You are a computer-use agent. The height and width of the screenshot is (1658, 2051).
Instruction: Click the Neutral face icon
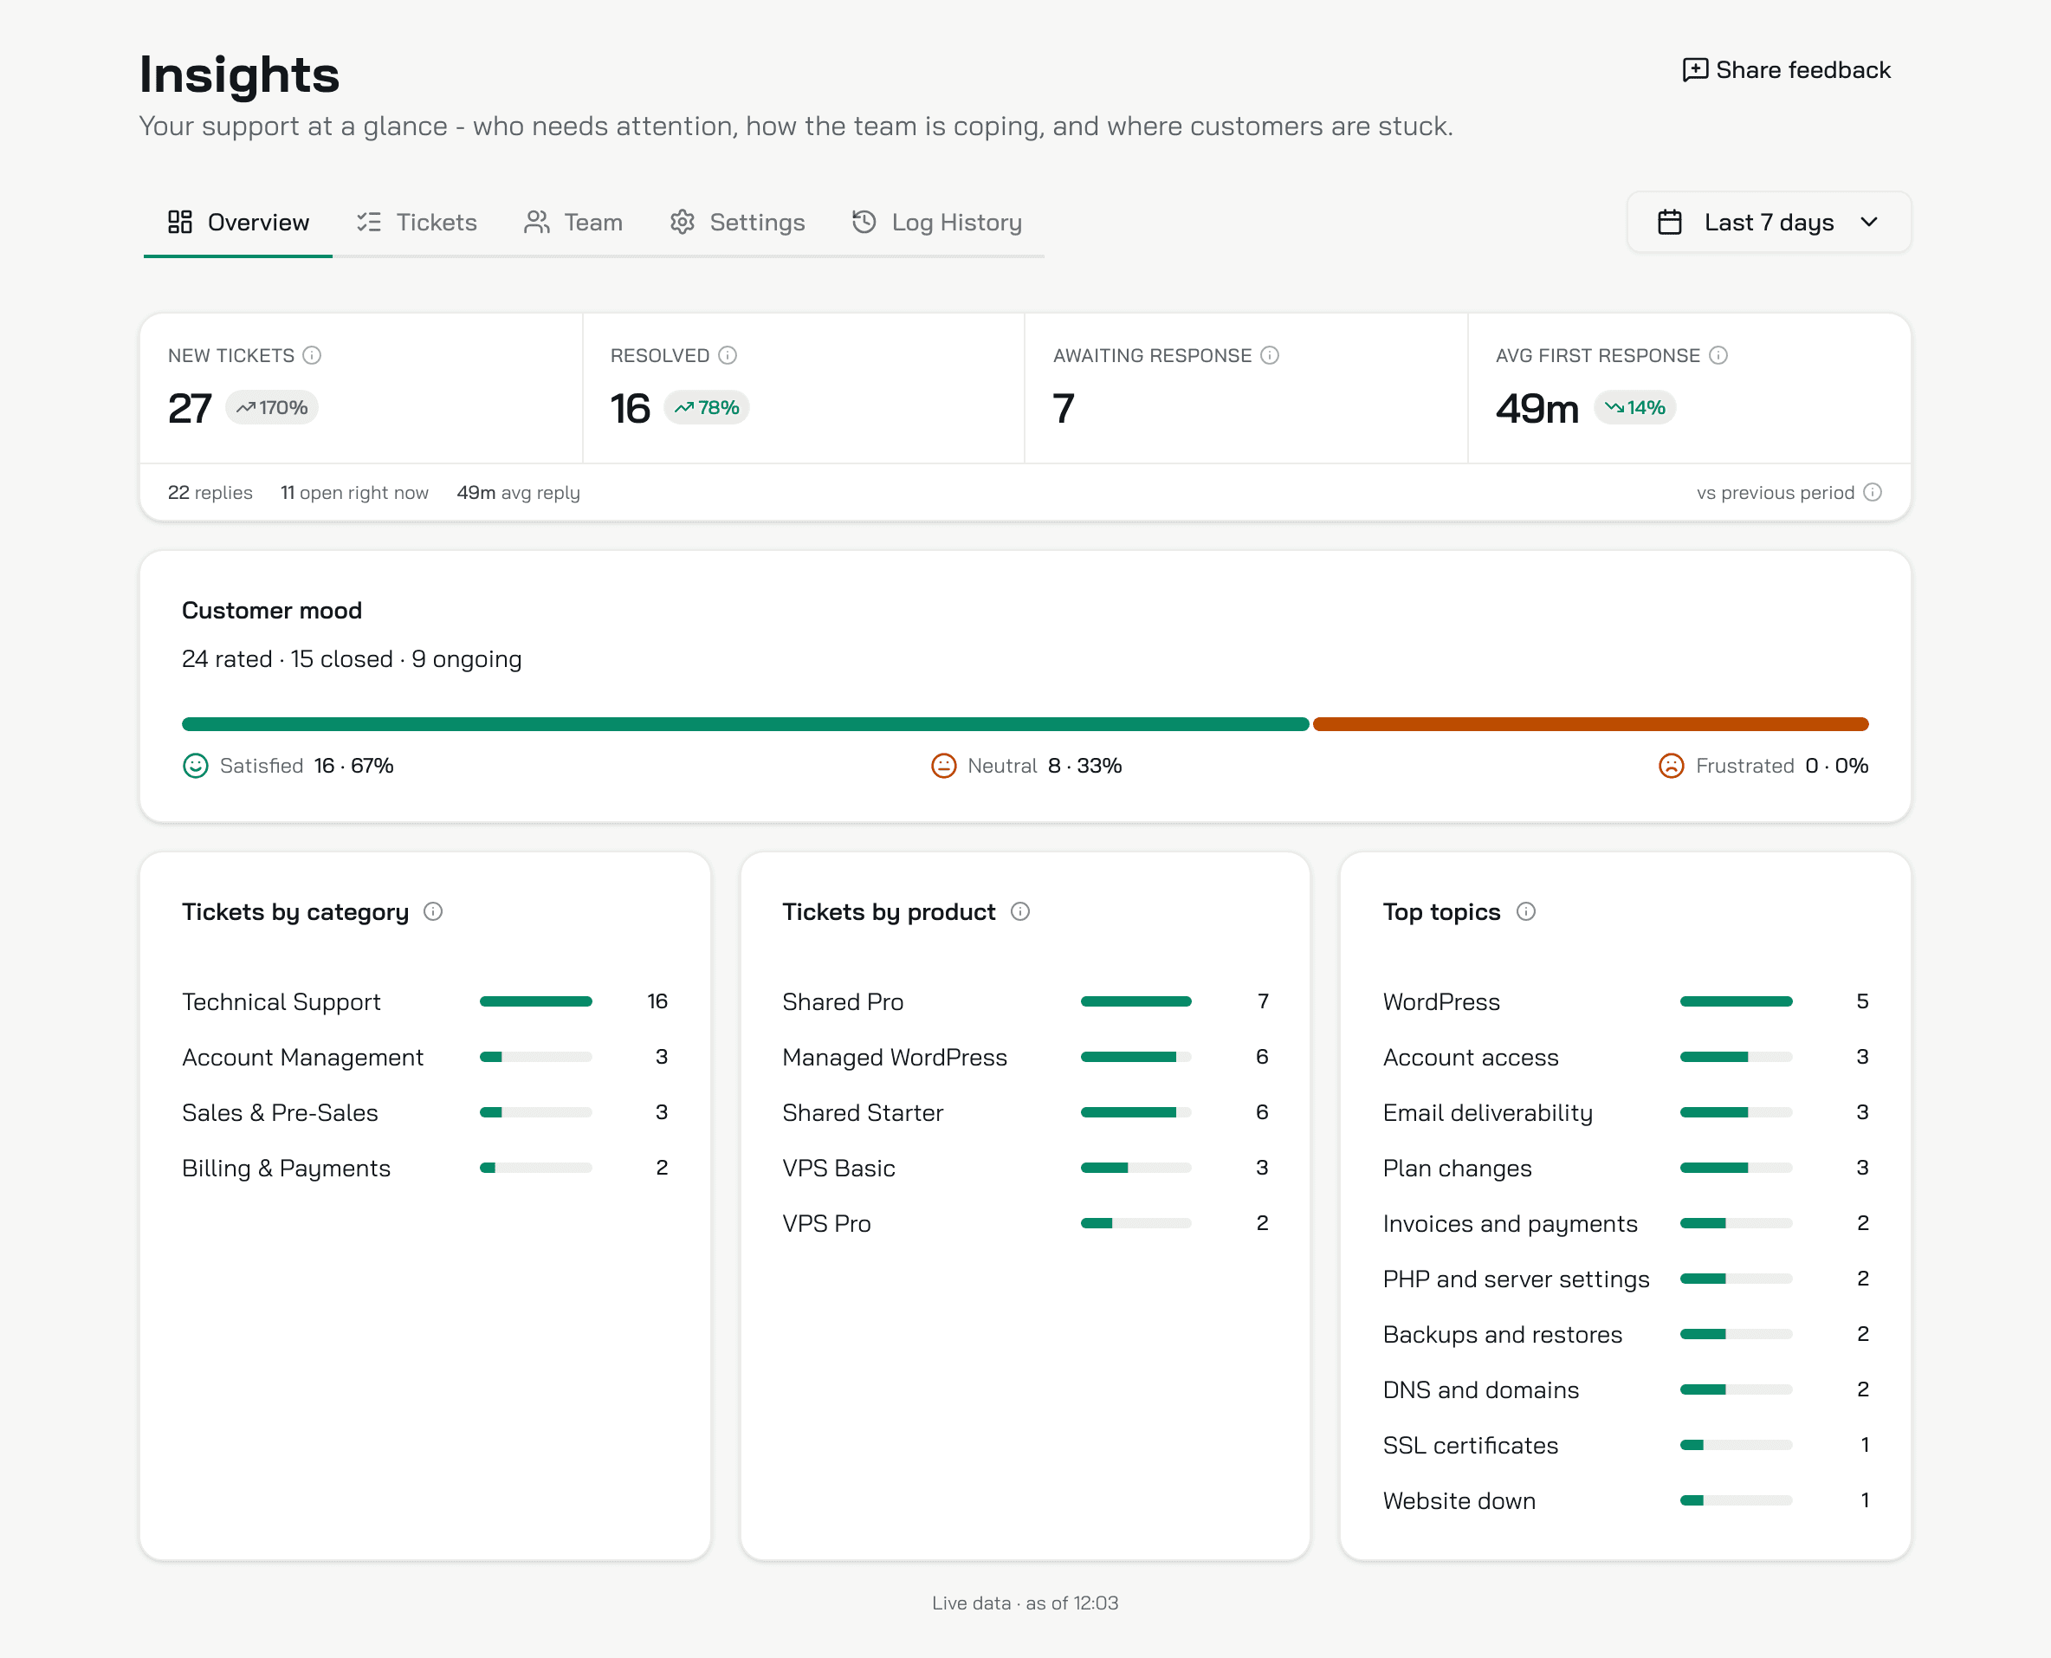tap(943, 766)
